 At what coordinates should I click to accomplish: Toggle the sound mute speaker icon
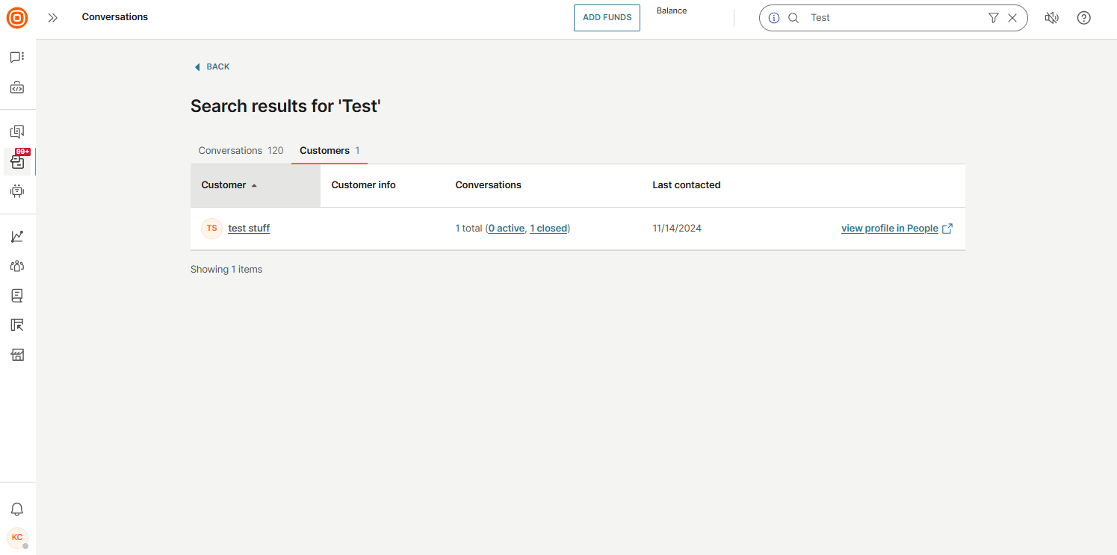pyautogui.click(x=1052, y=18)
